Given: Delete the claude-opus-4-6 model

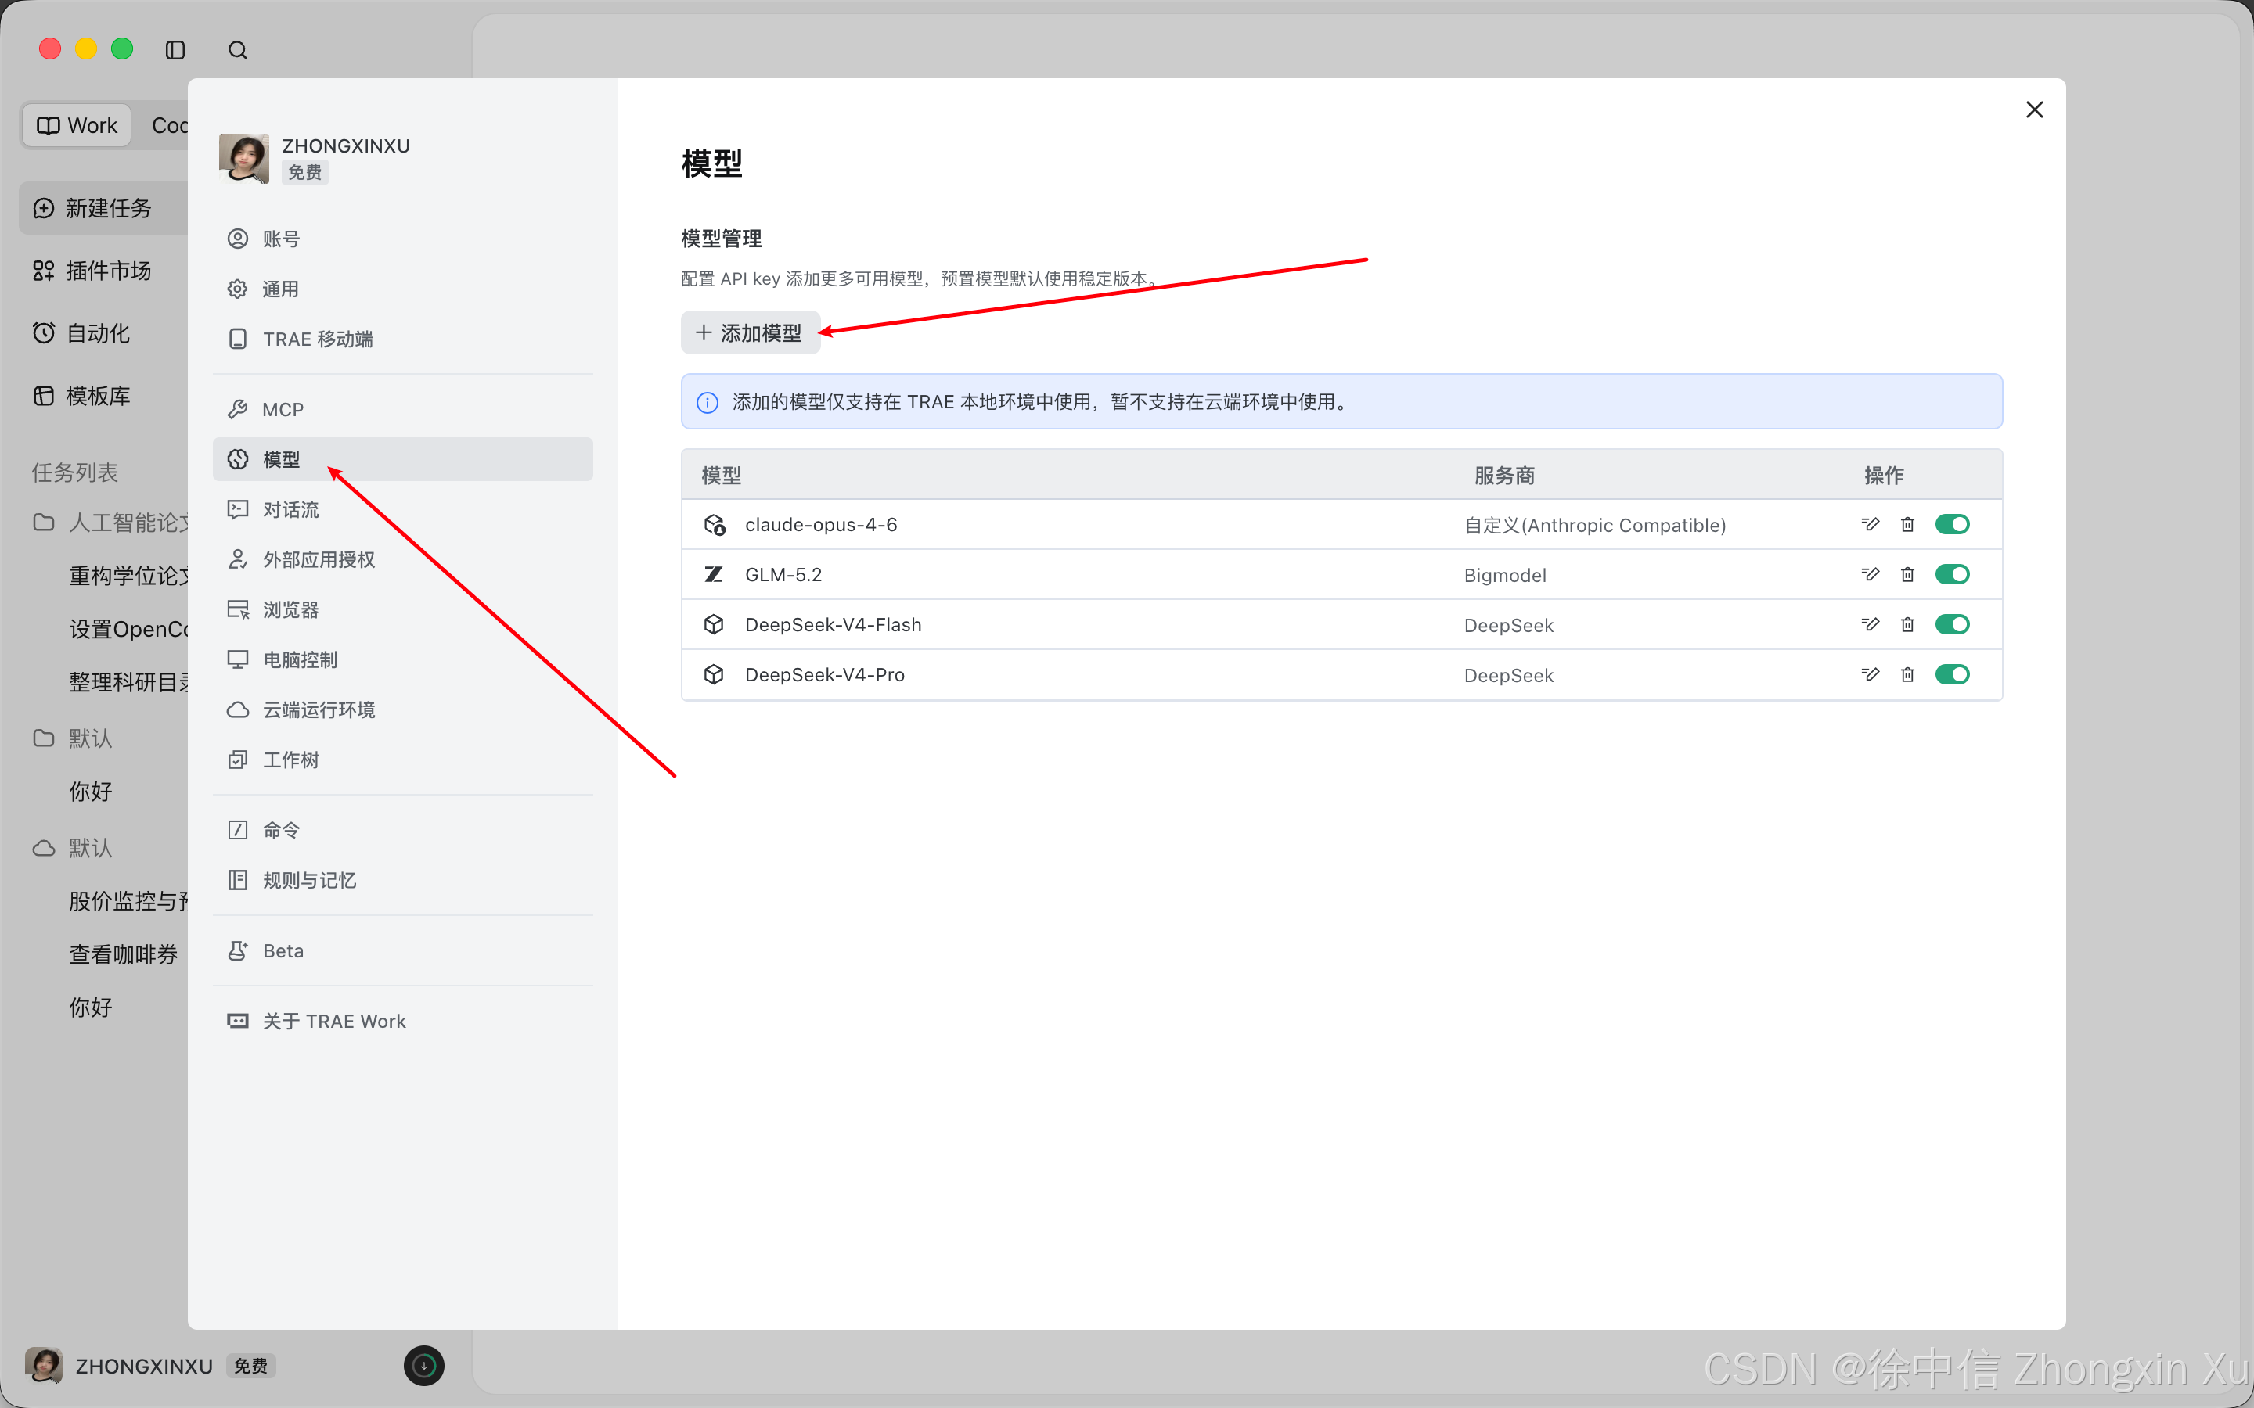Looking at the screenshot, I should (1907, 524).
